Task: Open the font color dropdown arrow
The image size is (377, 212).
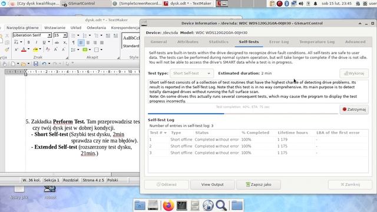Action: (x=28, y=49)
